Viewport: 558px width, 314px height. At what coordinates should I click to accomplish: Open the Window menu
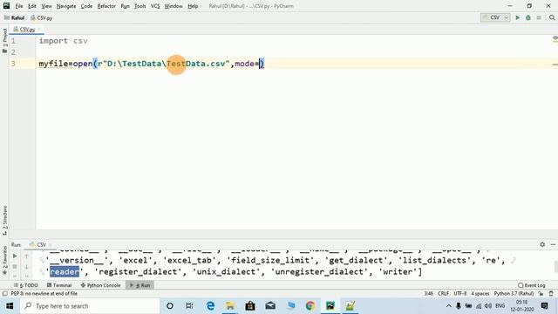[174, 6]
